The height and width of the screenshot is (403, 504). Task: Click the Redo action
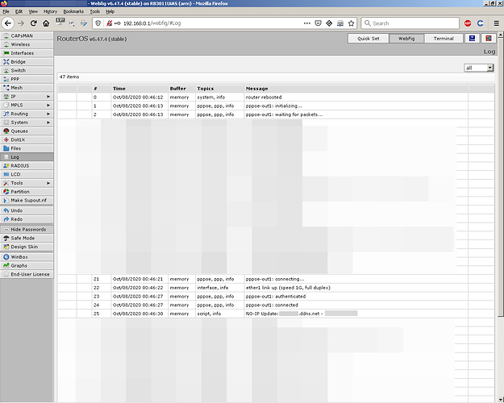27,219
